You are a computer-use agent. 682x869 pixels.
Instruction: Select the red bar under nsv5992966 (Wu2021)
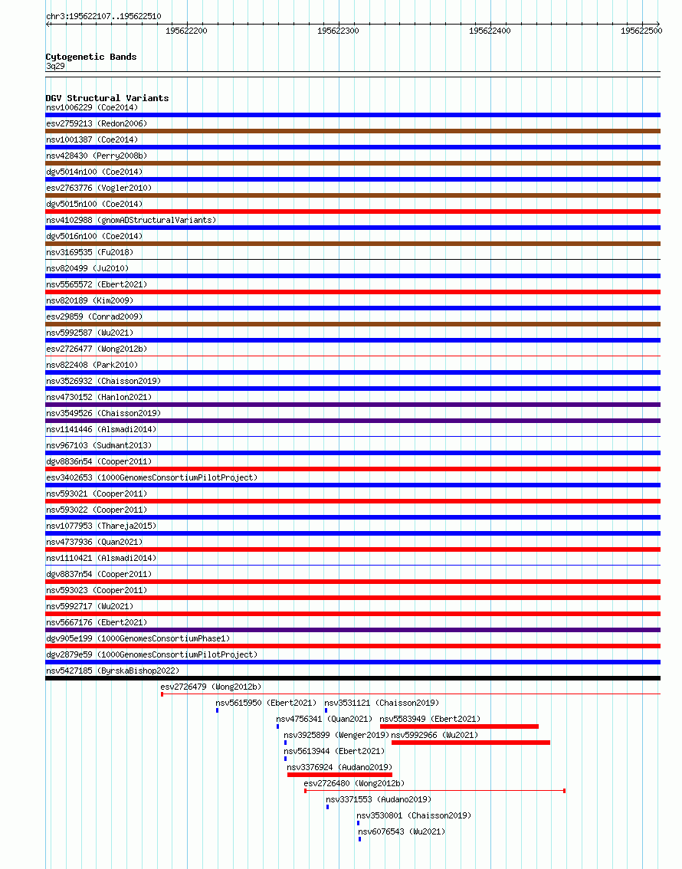(x=471, y=743)
